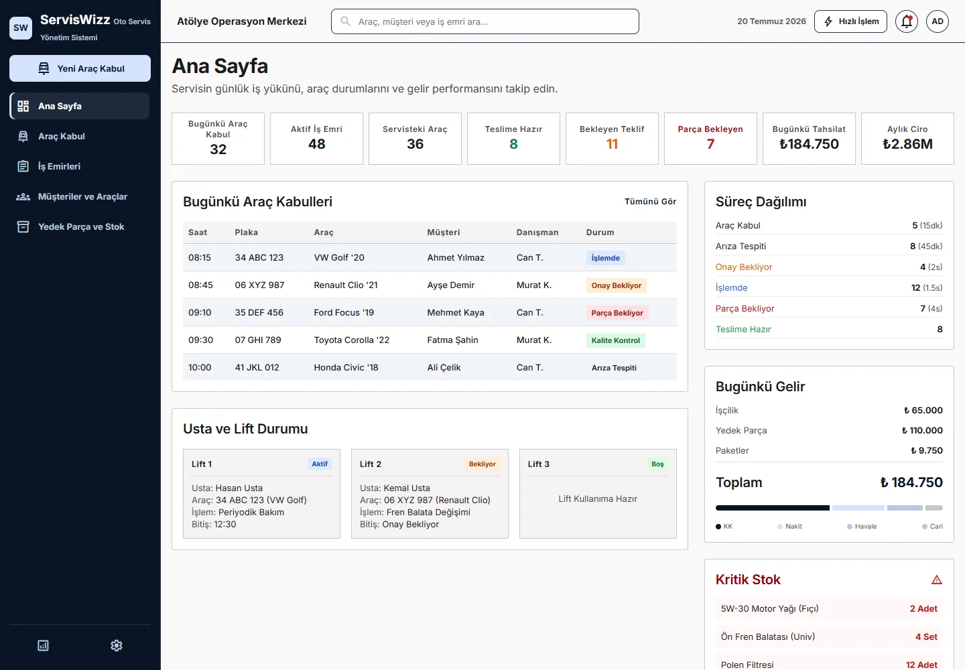Viewport: 965px width, 670px height.
Task: Click the Onay Bekliyor process row
Action: pos(829,267)
